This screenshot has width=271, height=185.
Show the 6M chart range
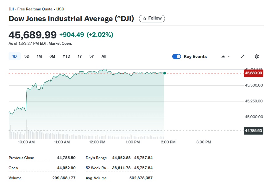[52, 56]
